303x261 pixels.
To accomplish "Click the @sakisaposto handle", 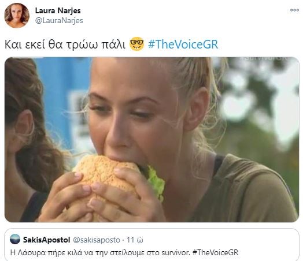I will [x=96, y=240].
